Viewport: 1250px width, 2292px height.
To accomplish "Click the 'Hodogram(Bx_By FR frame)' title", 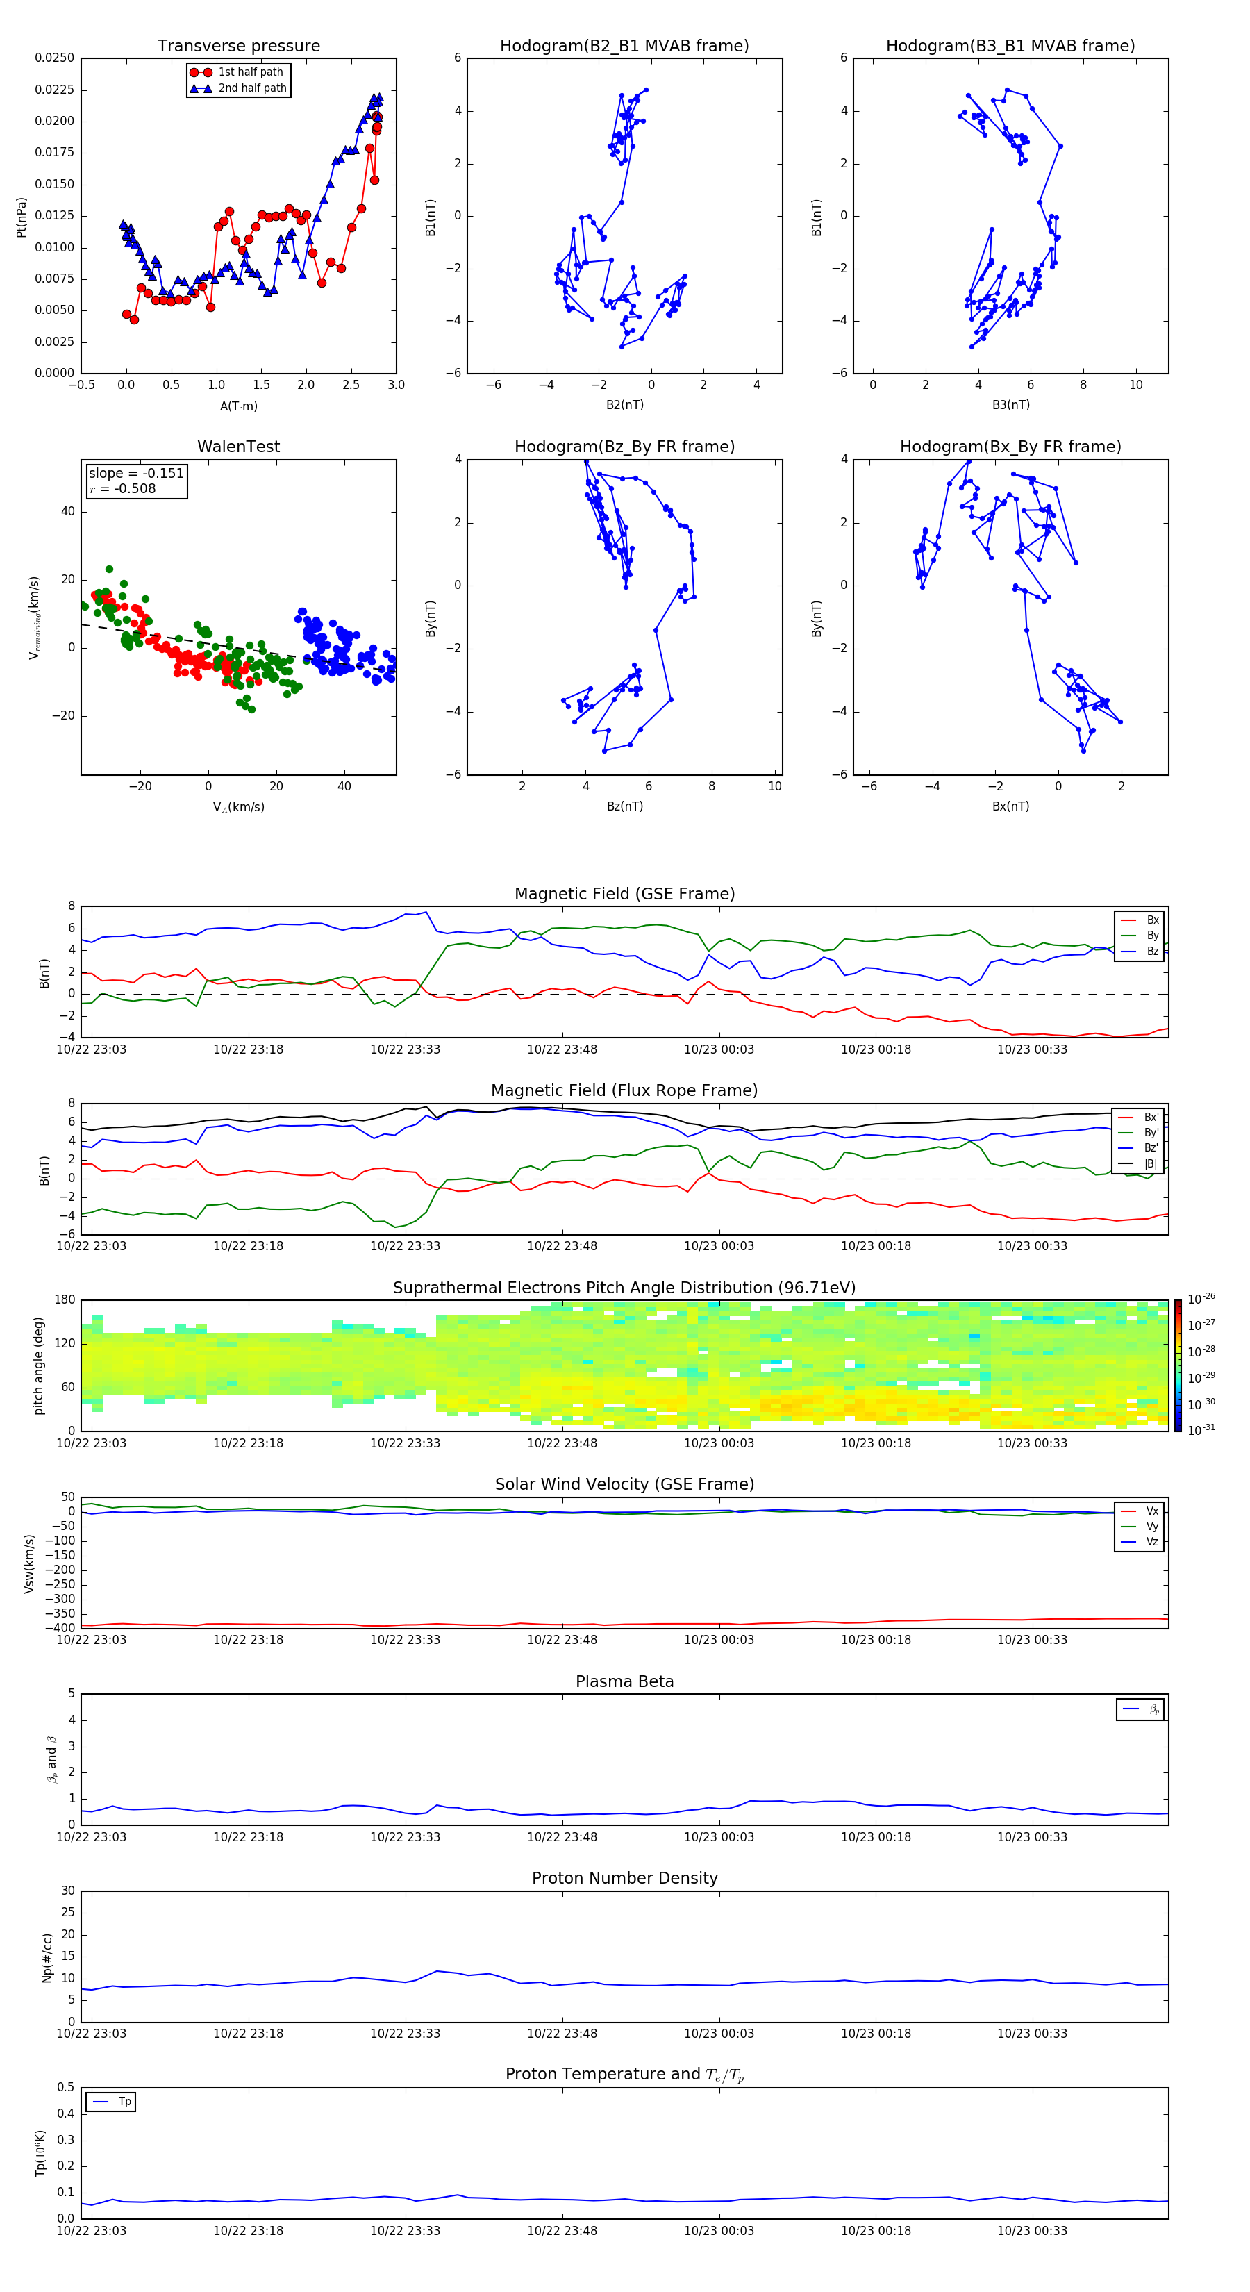I will click(1010, 447).
